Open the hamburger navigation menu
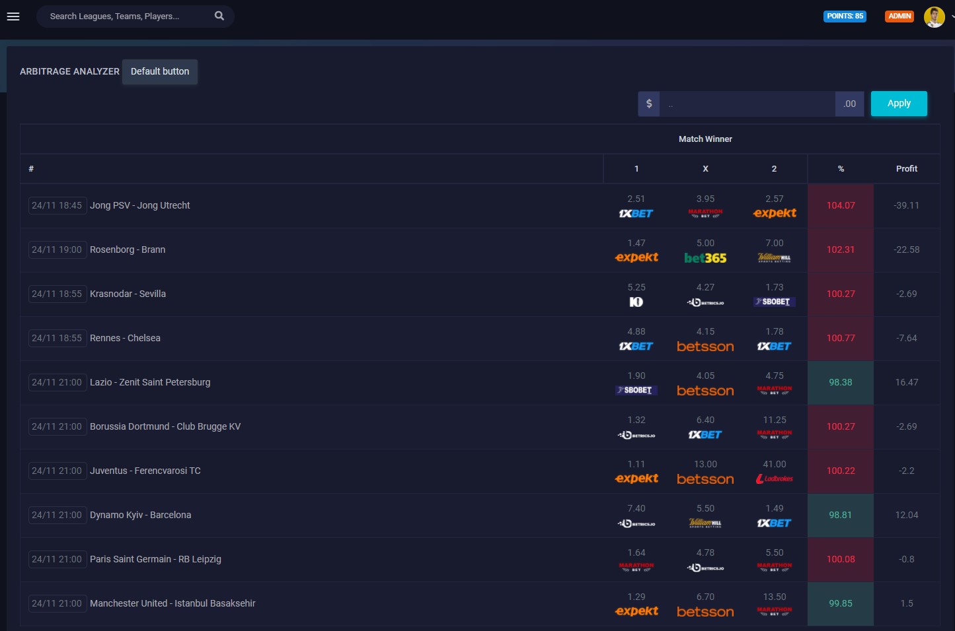This screenshot has width=955, height=631. coord(13,17)
